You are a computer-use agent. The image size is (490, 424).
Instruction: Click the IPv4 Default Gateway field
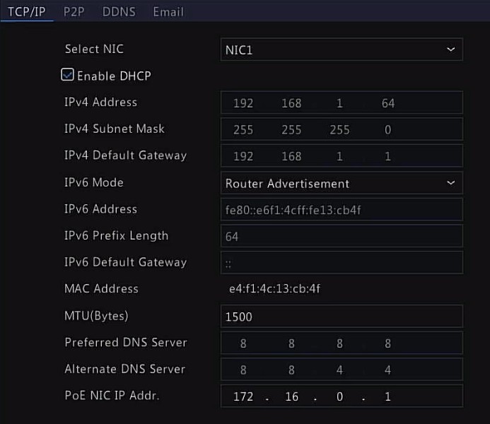pyautogui.click(x=341, y=156)
